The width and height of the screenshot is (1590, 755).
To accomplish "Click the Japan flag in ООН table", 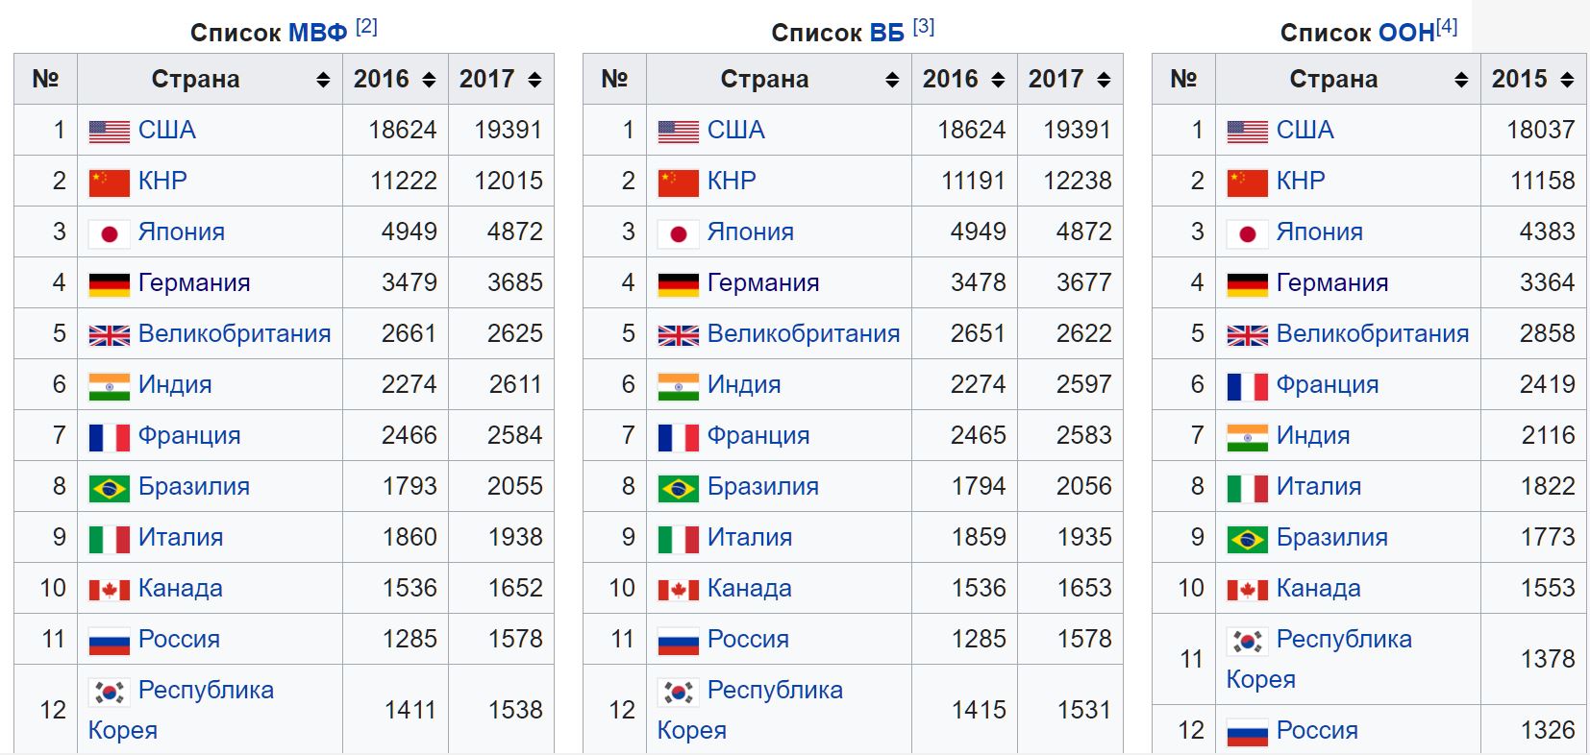I will coord(1247,233).
